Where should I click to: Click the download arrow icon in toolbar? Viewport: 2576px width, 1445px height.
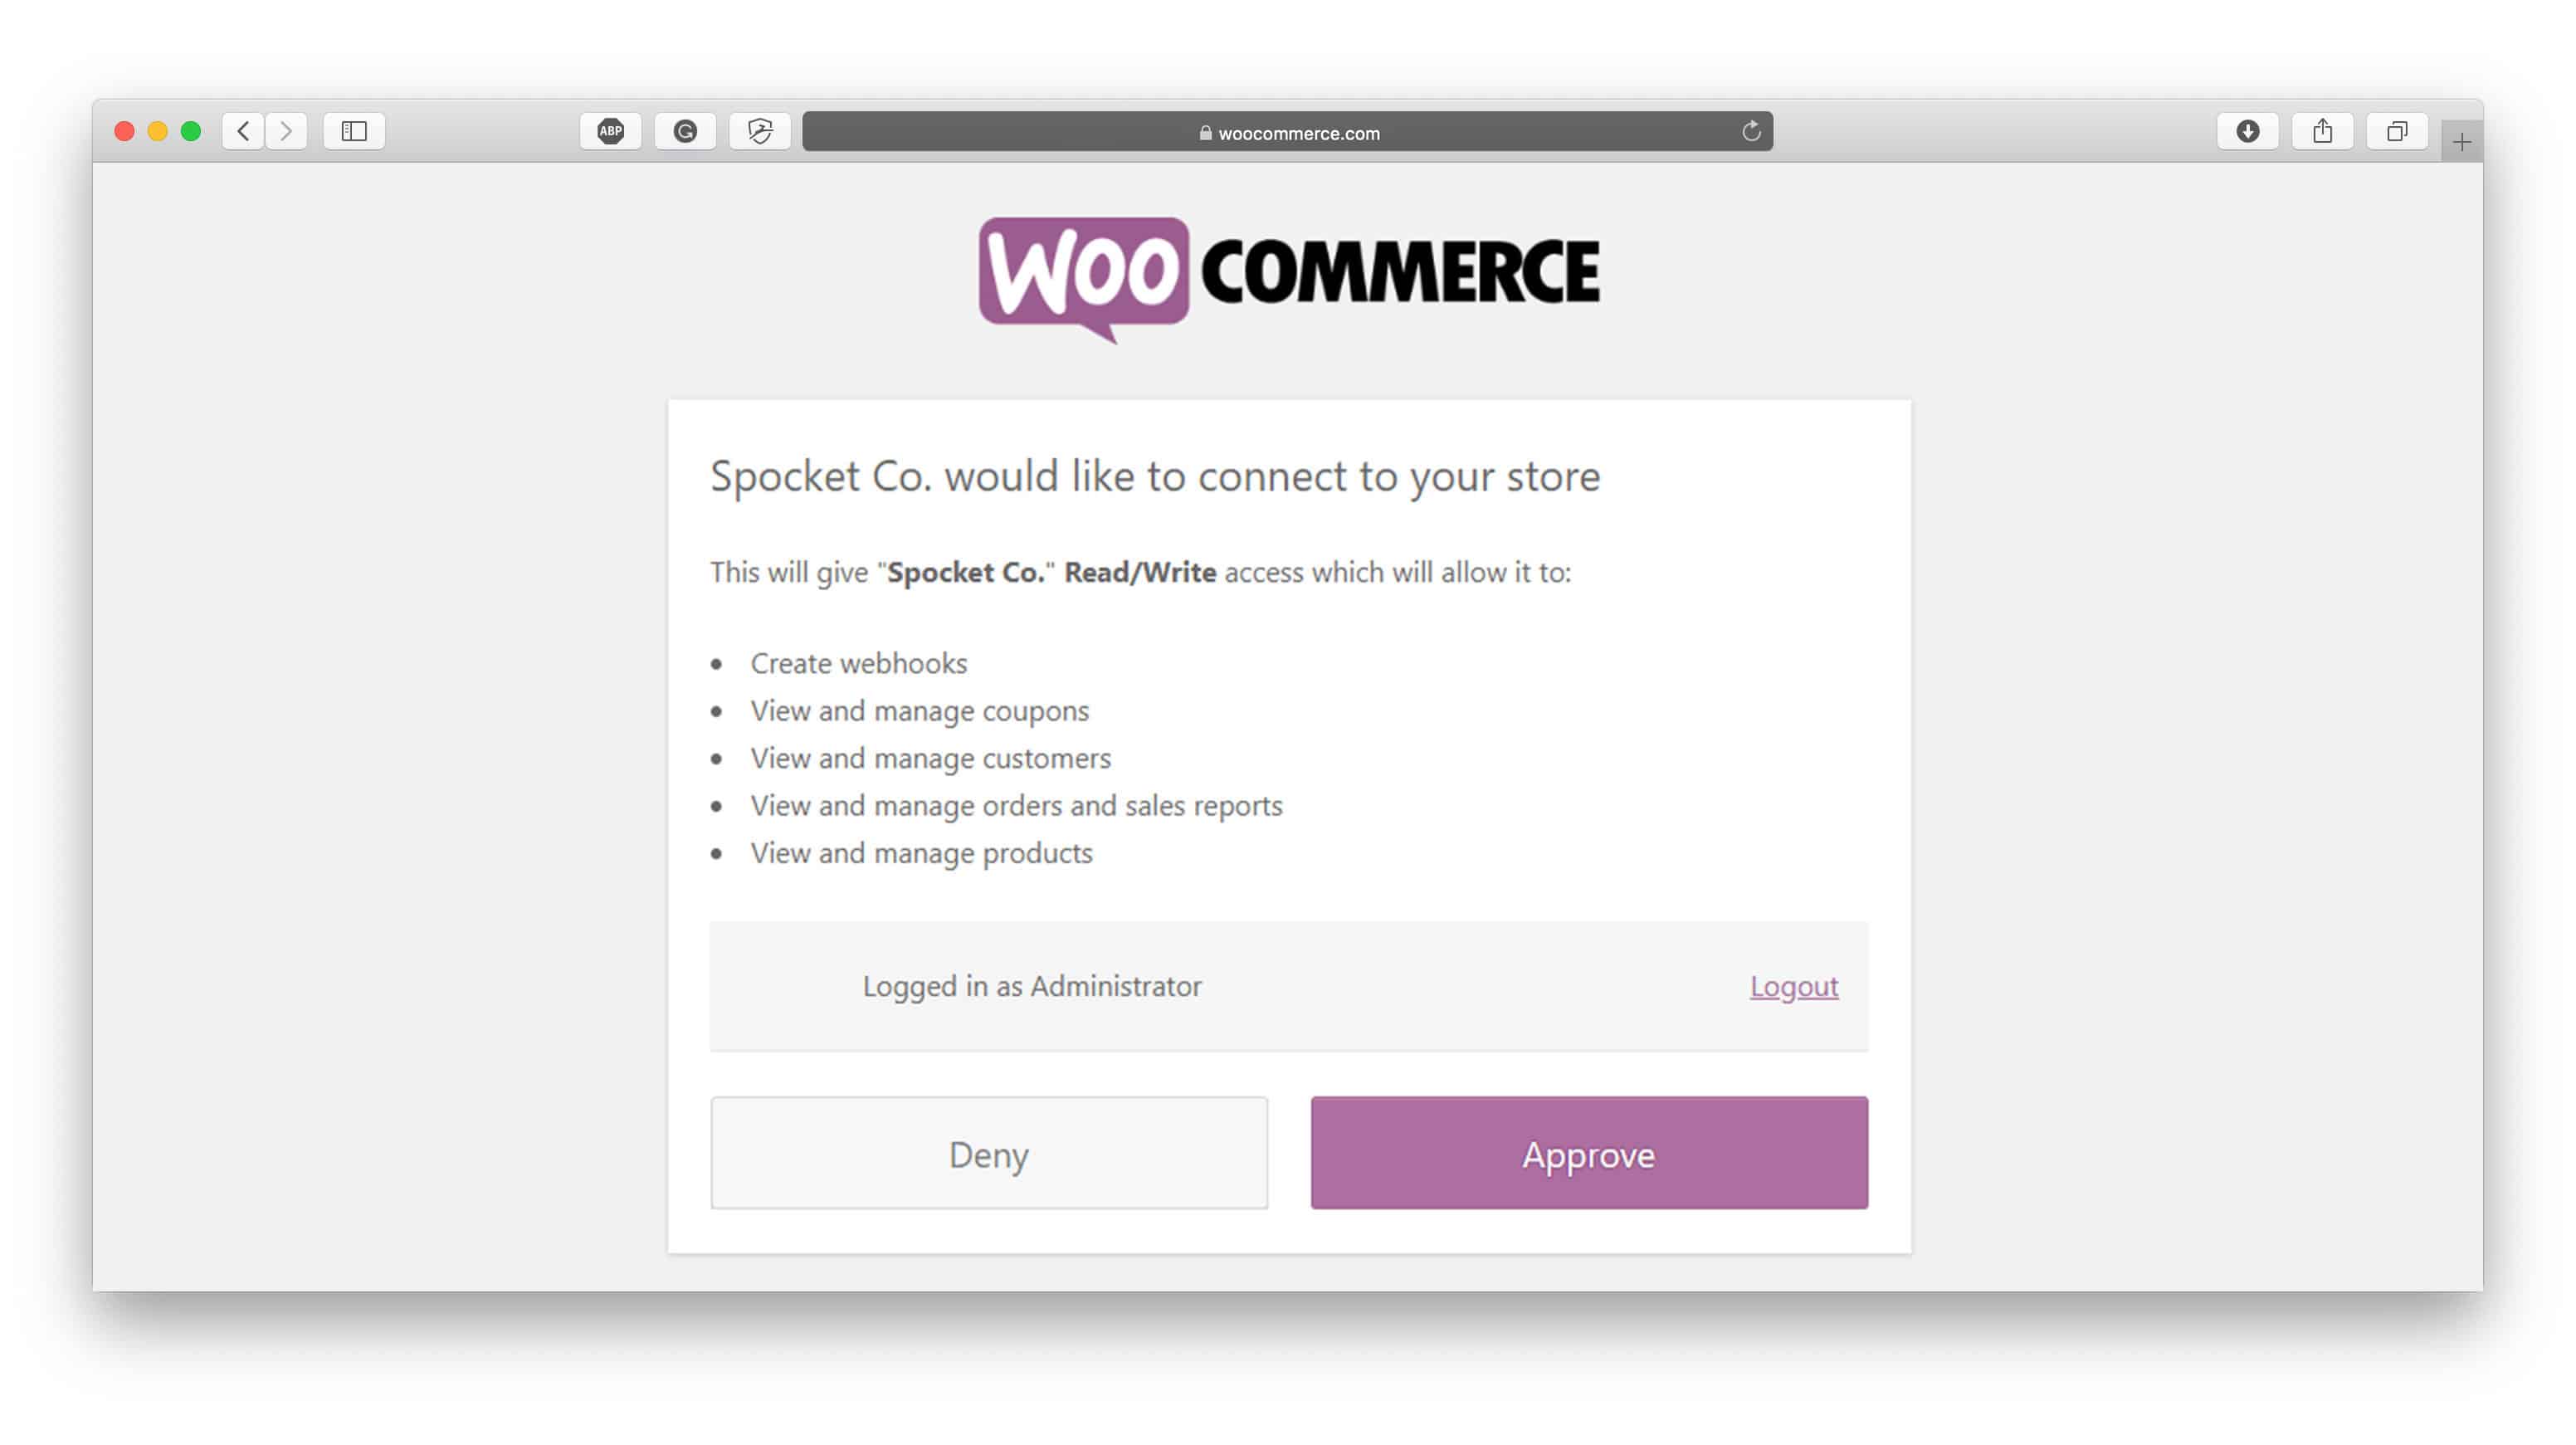coord(2247,131)
